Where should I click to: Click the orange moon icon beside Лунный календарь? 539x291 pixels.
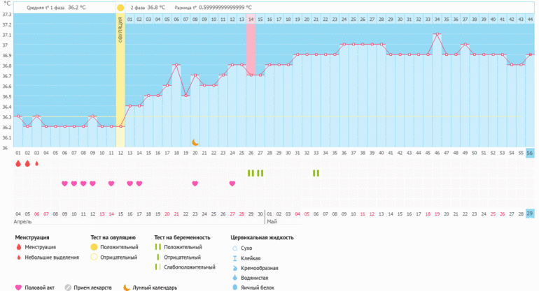(x=127, y=287)
